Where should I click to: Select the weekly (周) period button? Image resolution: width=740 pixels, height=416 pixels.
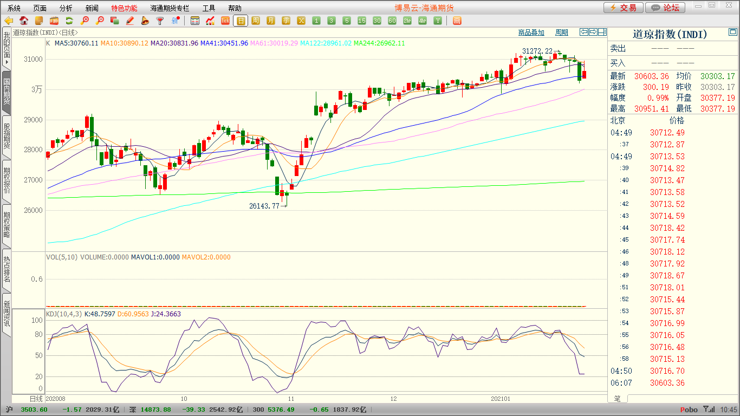tap(256, 21)
